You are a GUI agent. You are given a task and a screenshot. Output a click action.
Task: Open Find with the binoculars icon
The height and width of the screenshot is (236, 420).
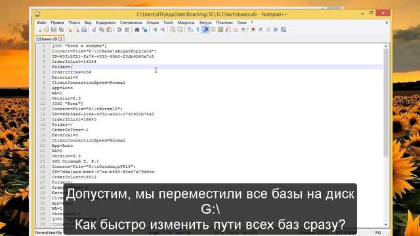(x=137, y=29)
